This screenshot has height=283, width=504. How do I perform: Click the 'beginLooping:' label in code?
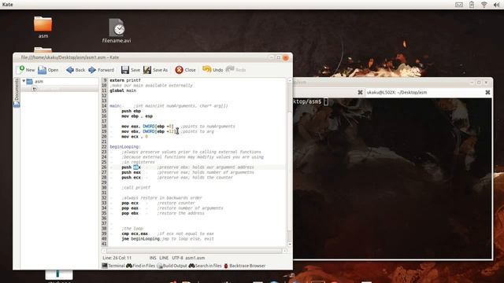pyautogui.click(x=125, y=147)
